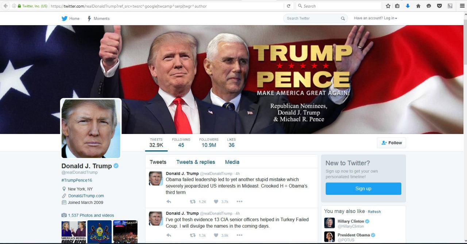
Task: Click the Twitter search magnifier icon
Action: pos(343,19)
